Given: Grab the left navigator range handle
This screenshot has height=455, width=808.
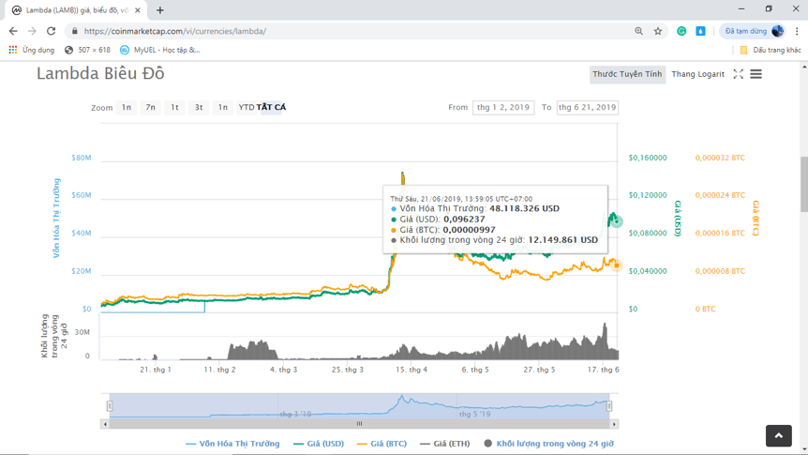Looking at the screenshot, I should click(x=110, y=406).
